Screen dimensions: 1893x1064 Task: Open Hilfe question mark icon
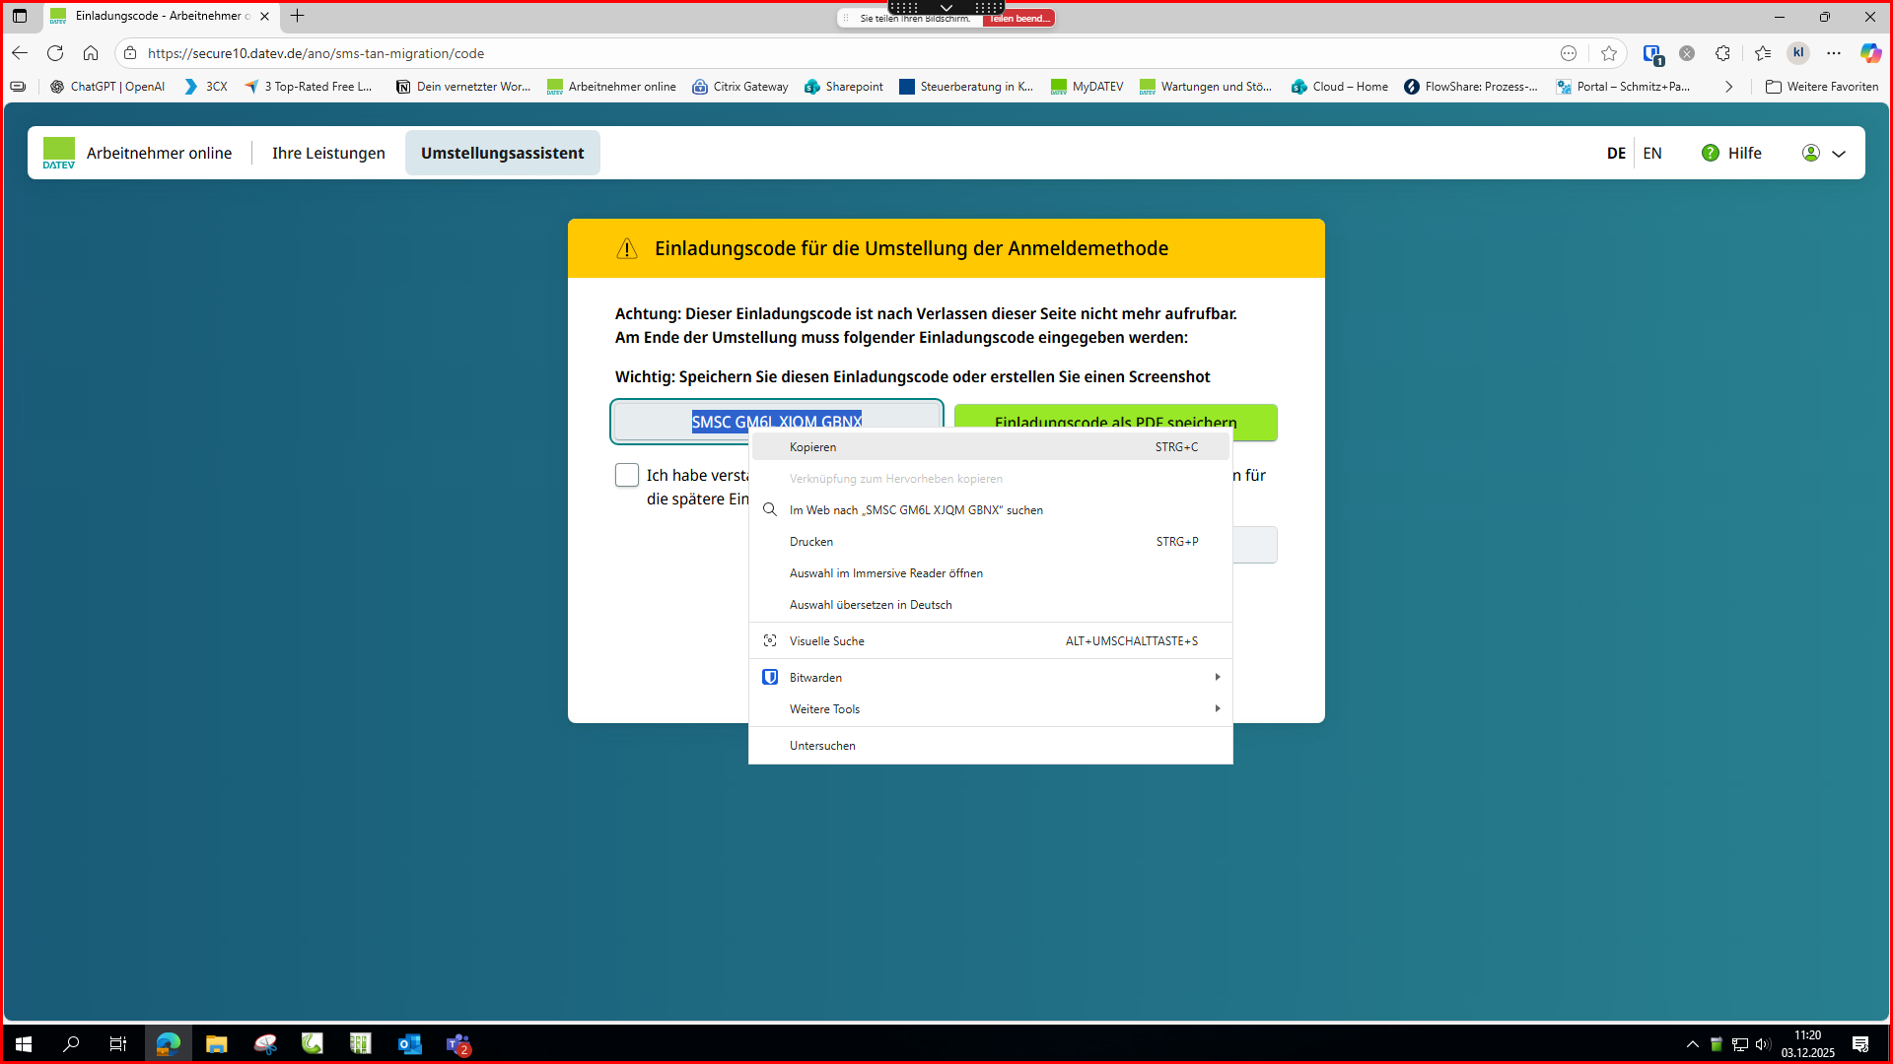[x=1711, y=153]
